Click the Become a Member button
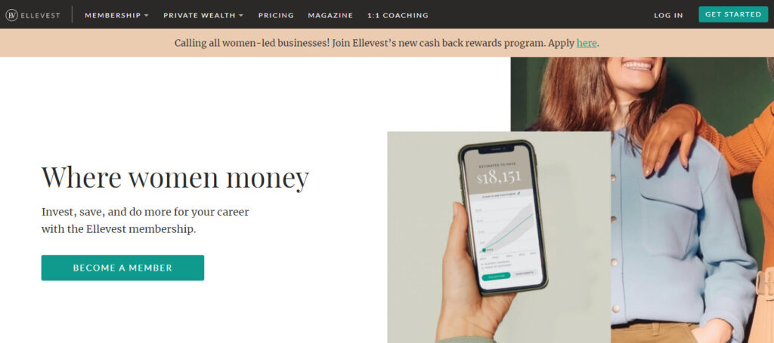Screen dimensions: 774x343 tap(122, 268)
